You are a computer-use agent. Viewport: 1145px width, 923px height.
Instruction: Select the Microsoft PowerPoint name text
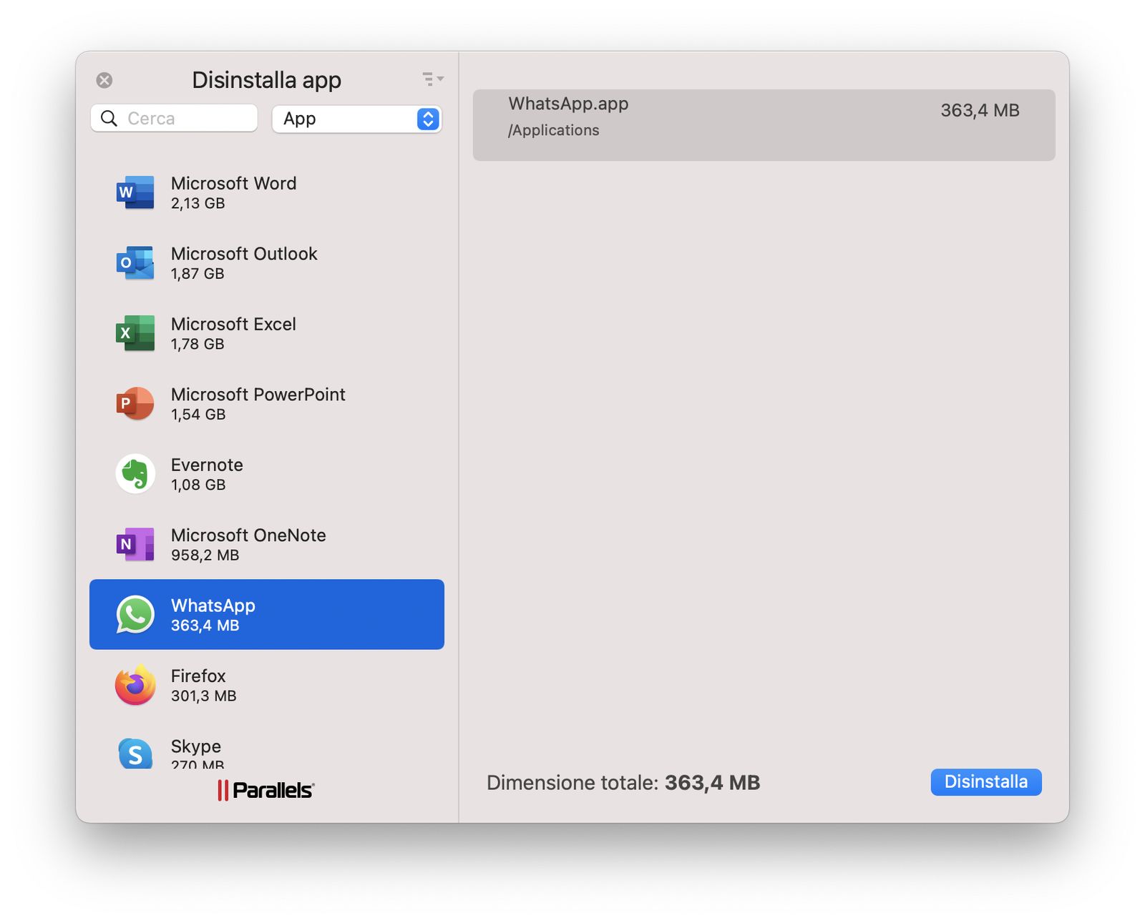point(258,395)
